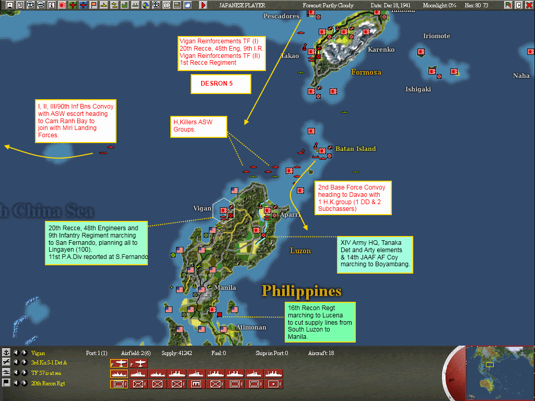
Task: Select the highlighted fighter aircraft unit icon
Action: (119, 363)
